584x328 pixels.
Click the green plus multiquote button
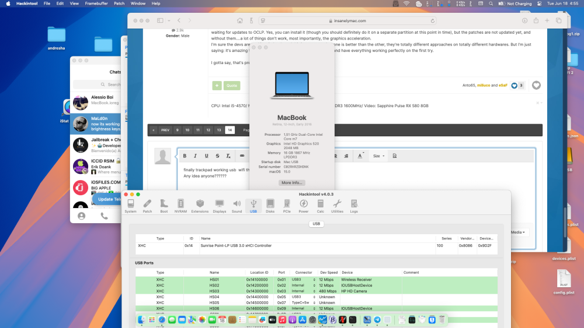(x=217, y=86)
